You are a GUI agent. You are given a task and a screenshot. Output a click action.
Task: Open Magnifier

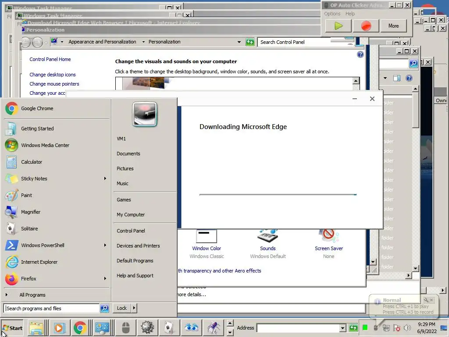[x=57, y=212]
